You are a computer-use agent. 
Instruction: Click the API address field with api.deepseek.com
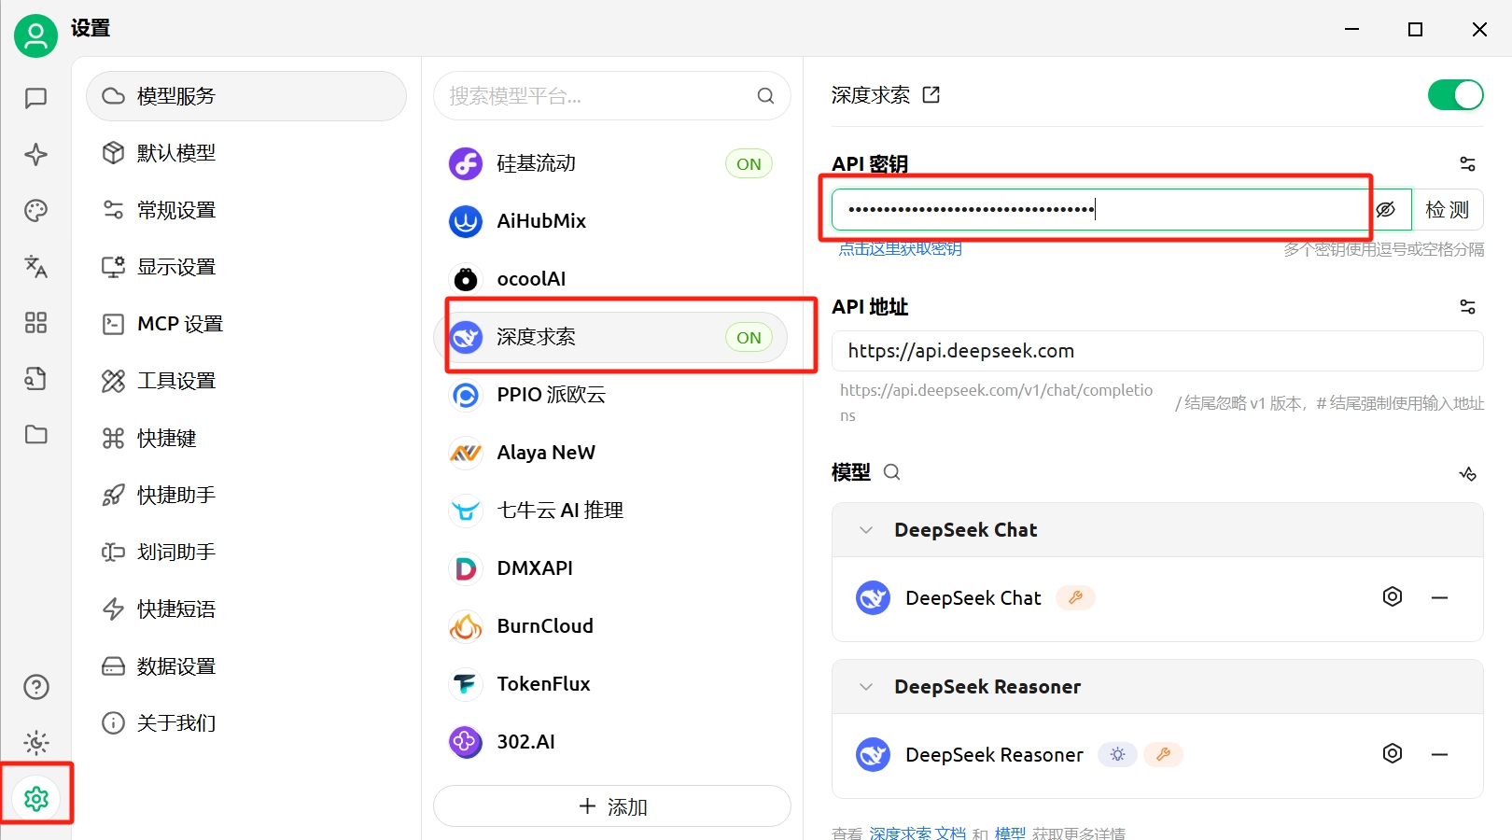click(1157, 351)
